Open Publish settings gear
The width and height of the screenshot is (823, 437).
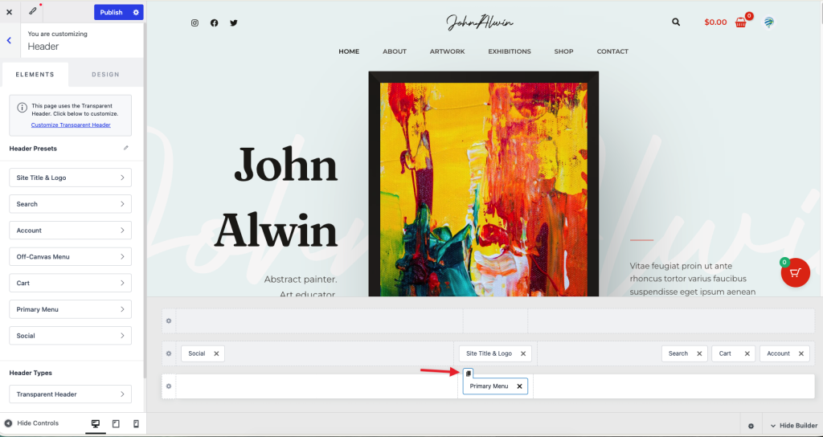point(136,12)
